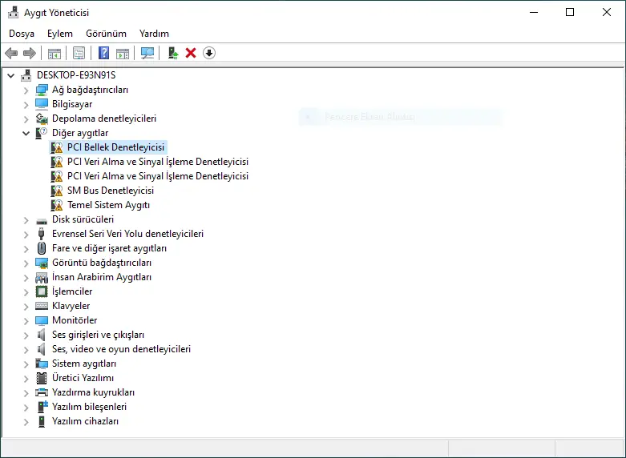
Task: Open the Görünüm menu
Action: coord(106,34)
